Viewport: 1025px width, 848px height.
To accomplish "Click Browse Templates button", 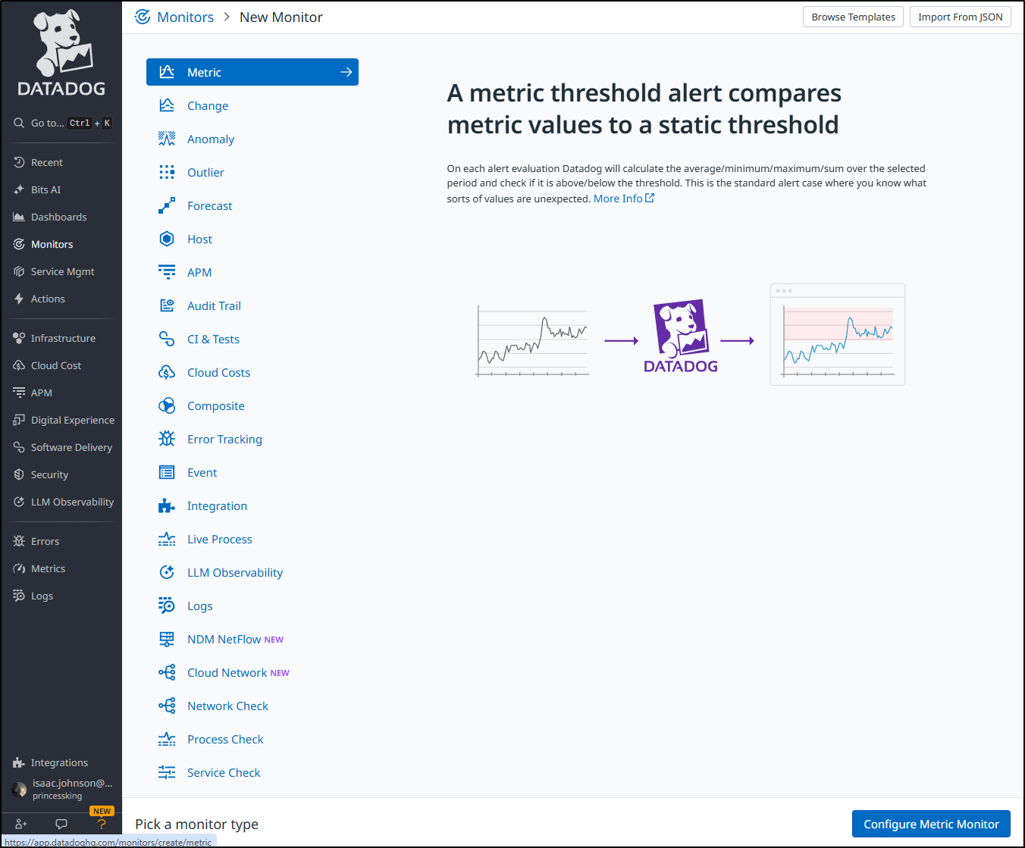I will click(x=853, y=17).
